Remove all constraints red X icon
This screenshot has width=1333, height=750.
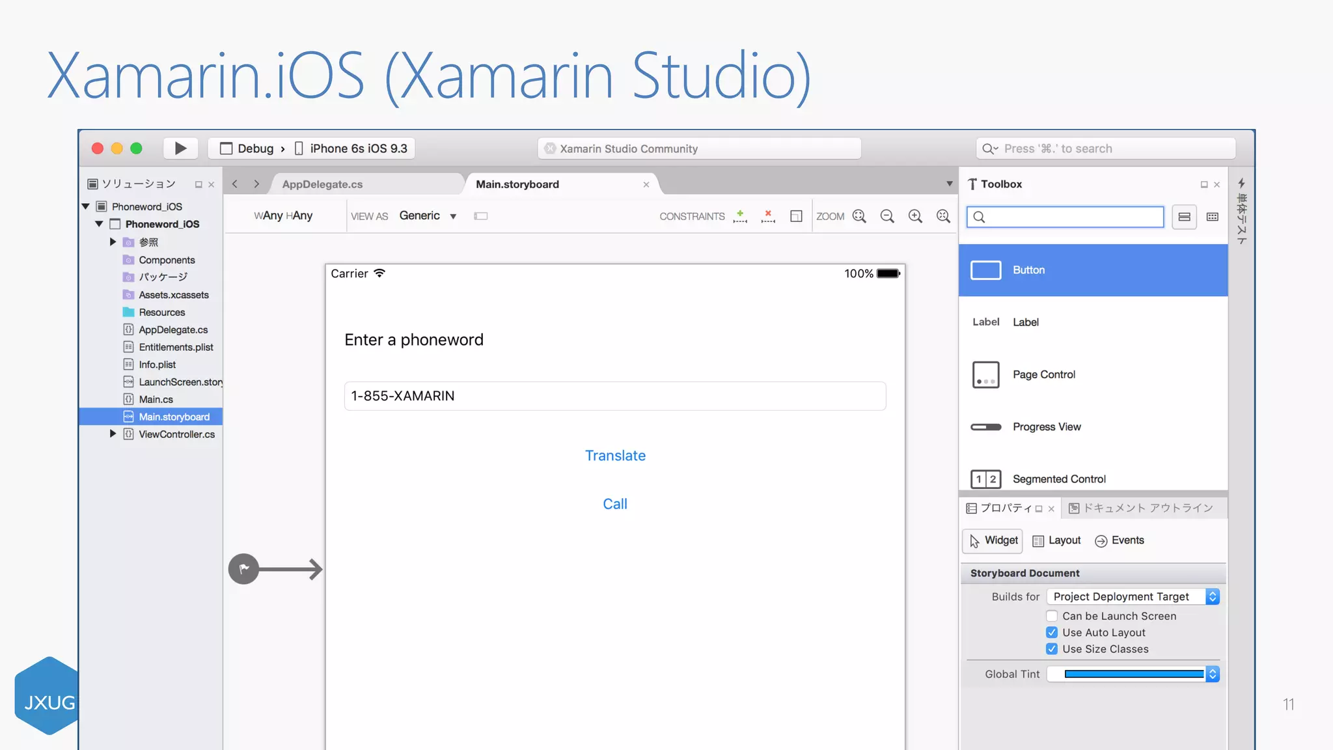coord(768,216)
